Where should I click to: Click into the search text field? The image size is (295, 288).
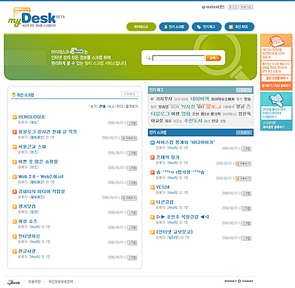(179, 58)
